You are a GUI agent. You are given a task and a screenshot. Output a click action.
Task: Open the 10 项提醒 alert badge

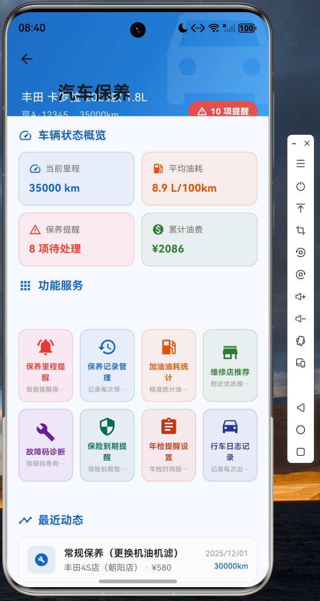223,109
